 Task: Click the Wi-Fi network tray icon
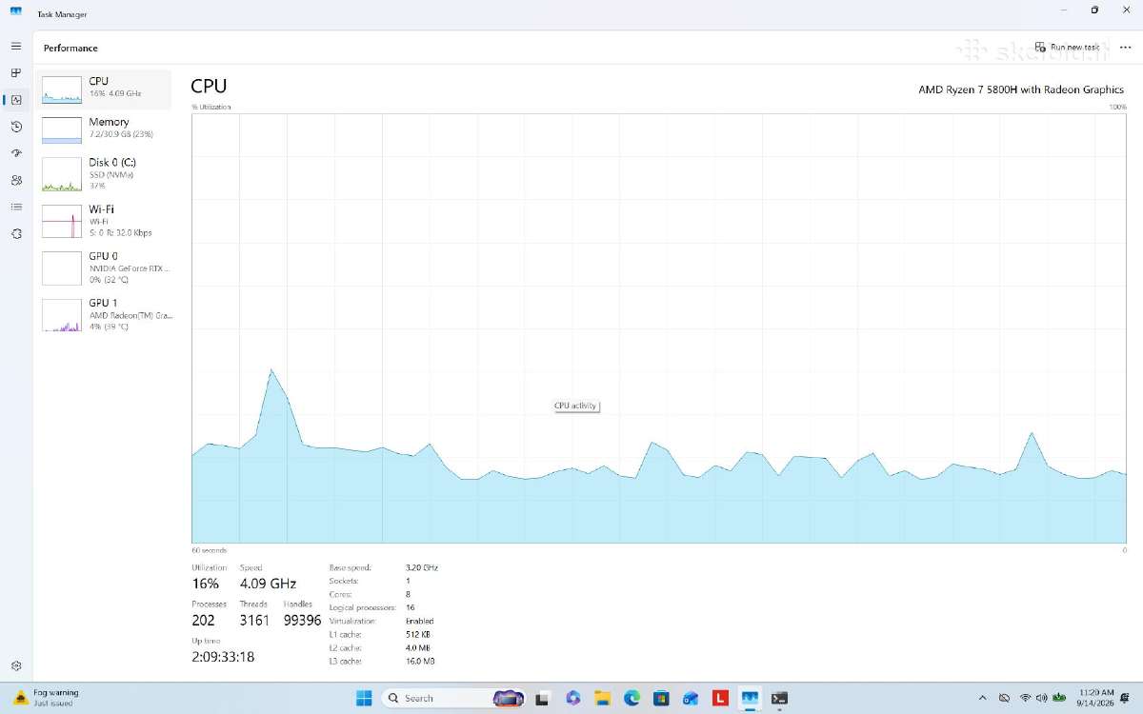click(1025, 698)
